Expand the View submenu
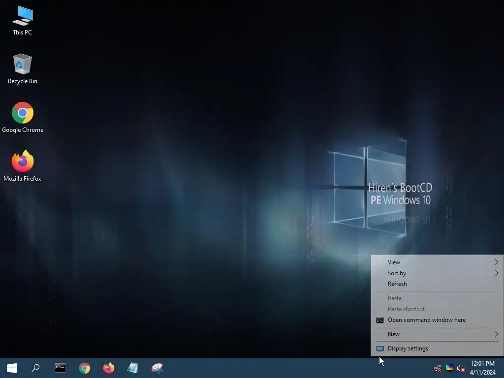Image resolution: width=504 pixels, height=378 pixels. [437, 262]
